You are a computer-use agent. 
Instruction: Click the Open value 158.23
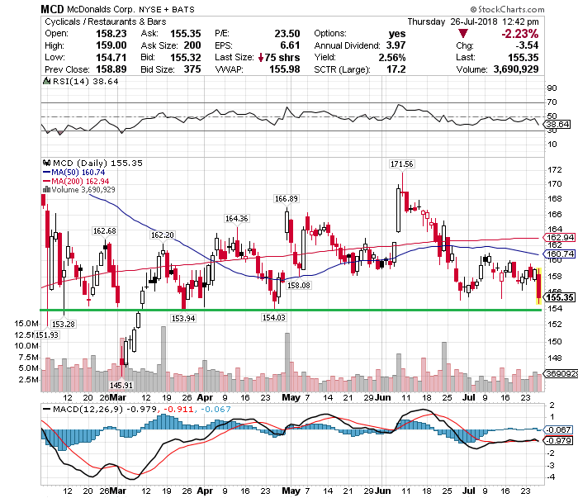[x=111, y=34]
